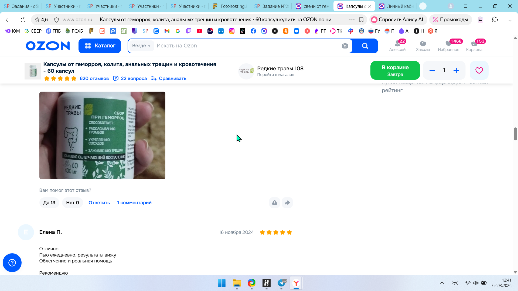Vote Нет on review helpfulness

click(x=73, y=203)
